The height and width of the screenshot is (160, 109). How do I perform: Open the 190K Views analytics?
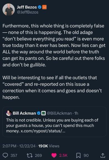point(49,146)
